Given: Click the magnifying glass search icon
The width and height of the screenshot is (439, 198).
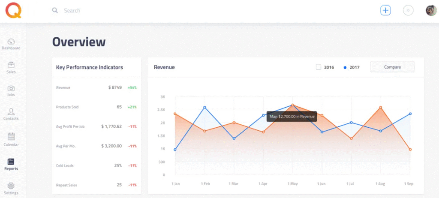Looking at the screenshot, I should click(x=55, y=11).
